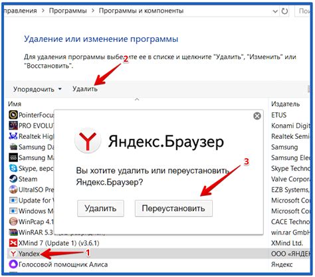This screenshot has width=315, height=277.
Task: Click the UltraISO disc icon
Action: tap(13, 189)
